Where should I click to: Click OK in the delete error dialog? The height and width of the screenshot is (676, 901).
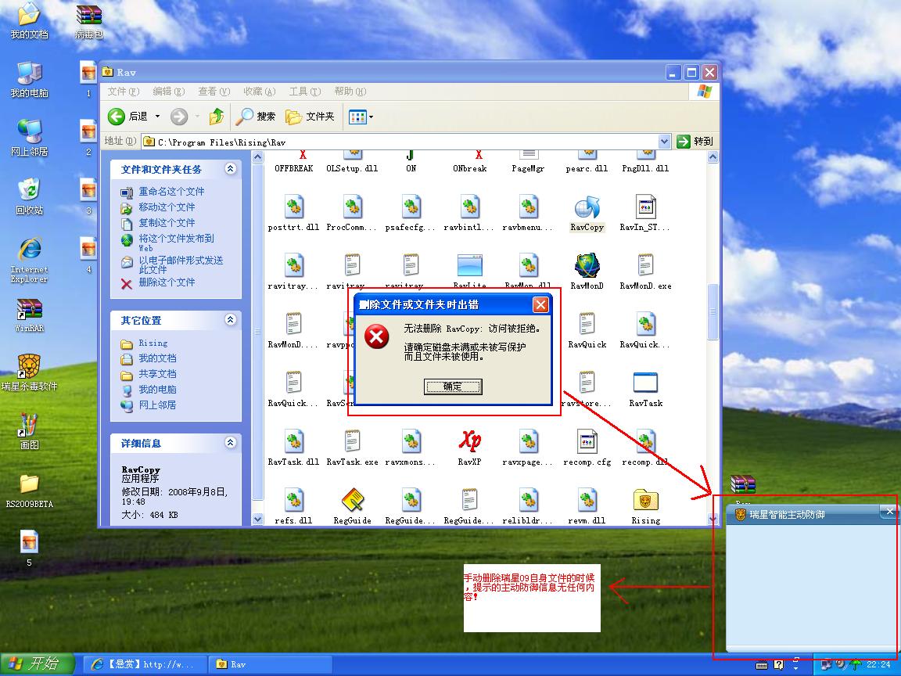coord(453,387)
